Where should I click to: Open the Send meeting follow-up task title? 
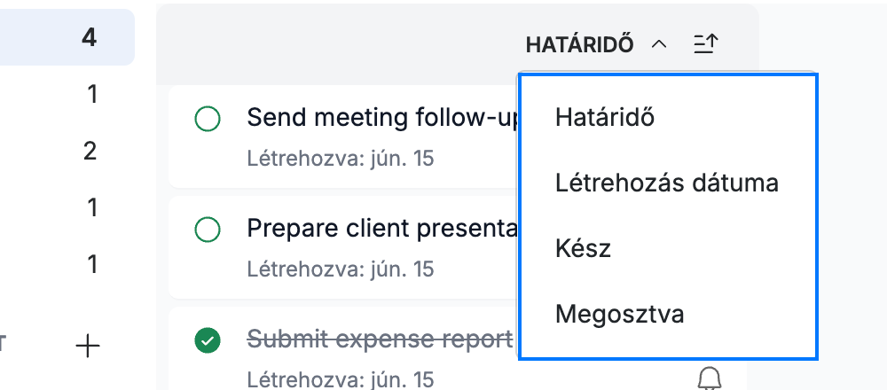[382, 118]
